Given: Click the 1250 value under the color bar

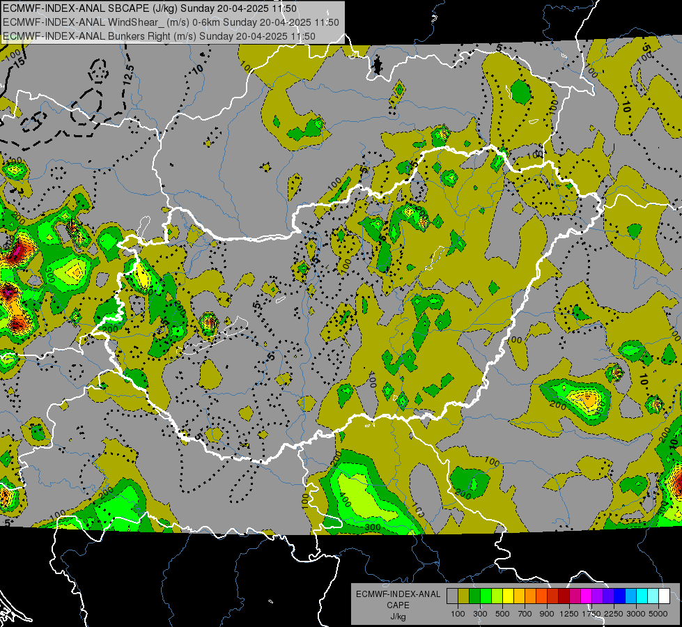Looking at the screenshot, I should [x=569, y=614].
